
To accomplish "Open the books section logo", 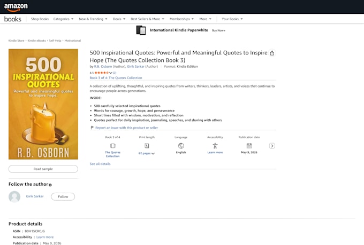I will 12,19.
